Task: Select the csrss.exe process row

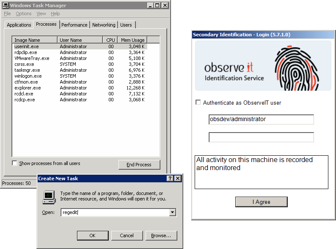Action: point(80,64)
